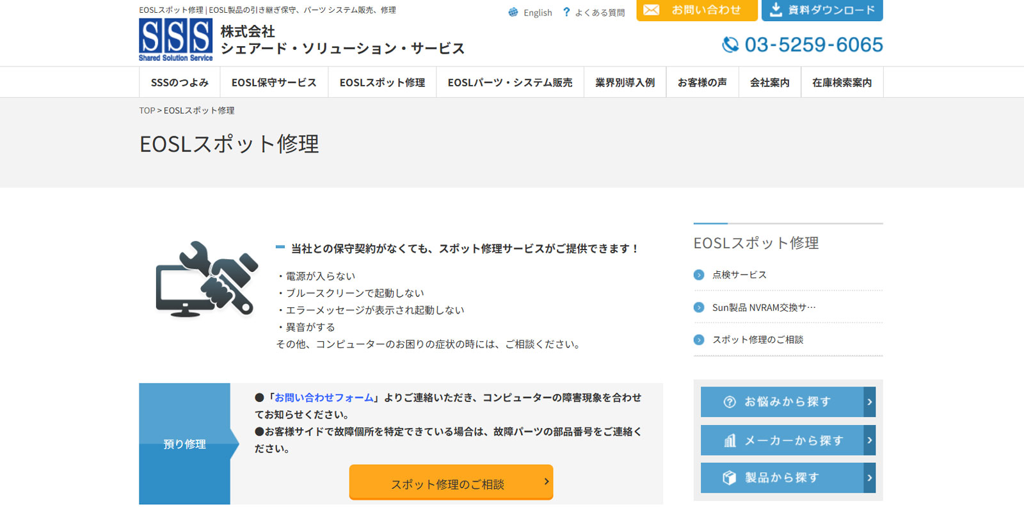1024x510 pixels.
Task: Click the download arrow icon on 資料ダウンロード
Action: pyautogui.click(x=776, y=9)
